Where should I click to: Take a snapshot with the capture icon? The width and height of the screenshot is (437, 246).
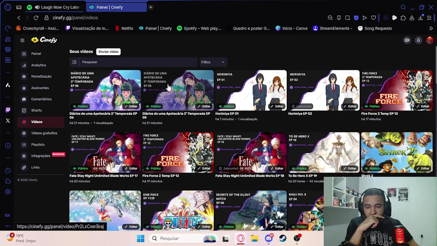(x=348, y=18)
